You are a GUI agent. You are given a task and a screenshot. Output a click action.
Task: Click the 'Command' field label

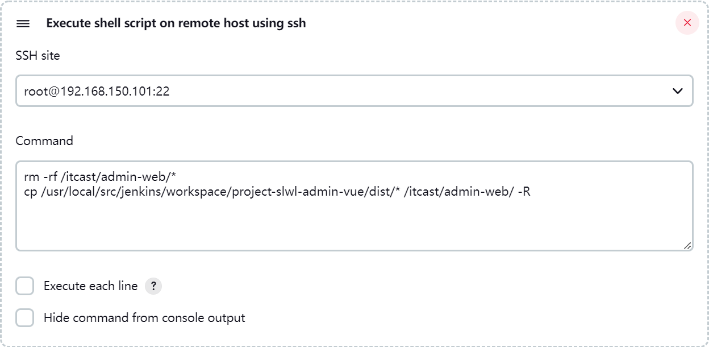click(44, 141)
